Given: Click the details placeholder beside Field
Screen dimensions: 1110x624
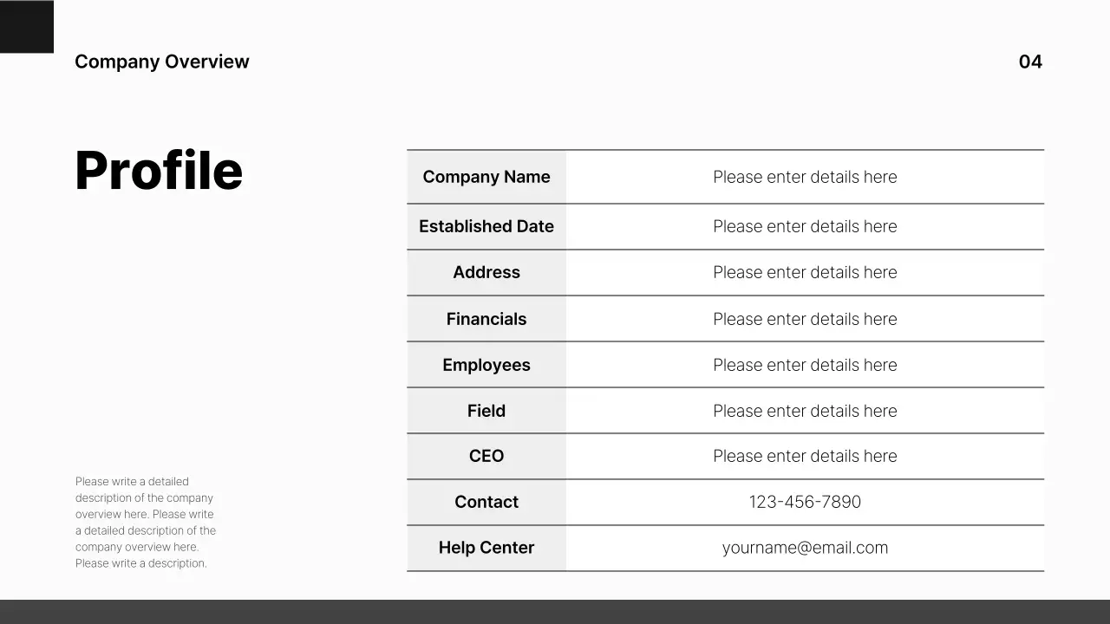Looking at the screenshot, I should tap(805, 411).
